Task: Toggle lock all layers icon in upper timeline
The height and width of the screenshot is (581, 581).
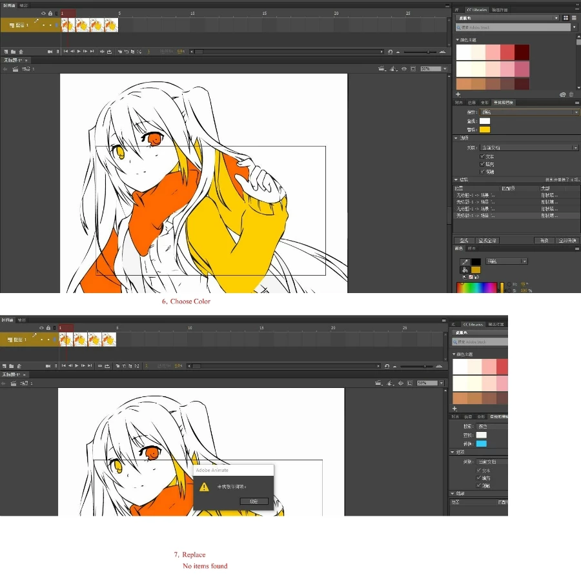Action: [50, 14]
